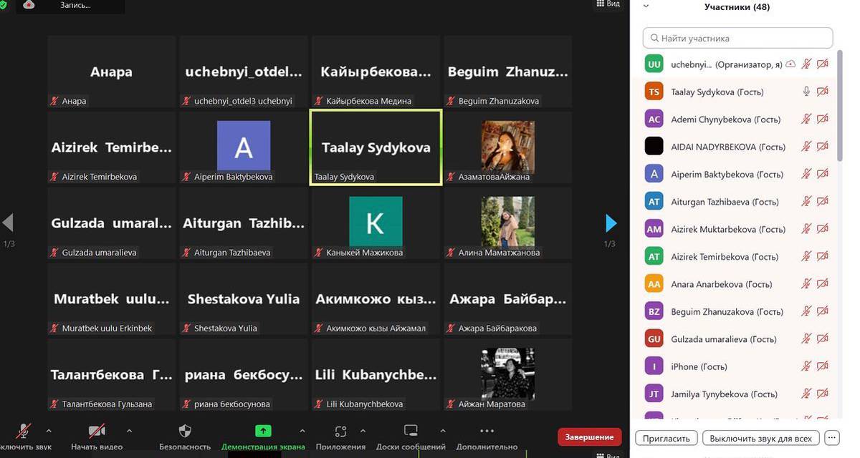Open the Security (Безопасность) shield icon
Viewport: 860px width, 458px height.
[x=185, y=431]
